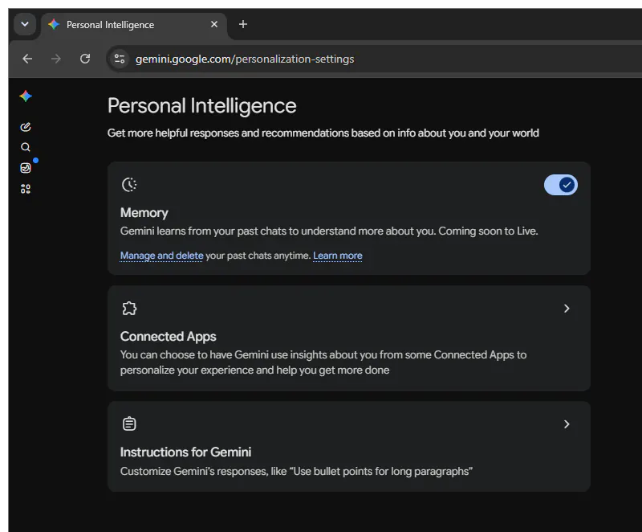
Task: Click the Instructions for Gemini heading
Action: [186, 452]
